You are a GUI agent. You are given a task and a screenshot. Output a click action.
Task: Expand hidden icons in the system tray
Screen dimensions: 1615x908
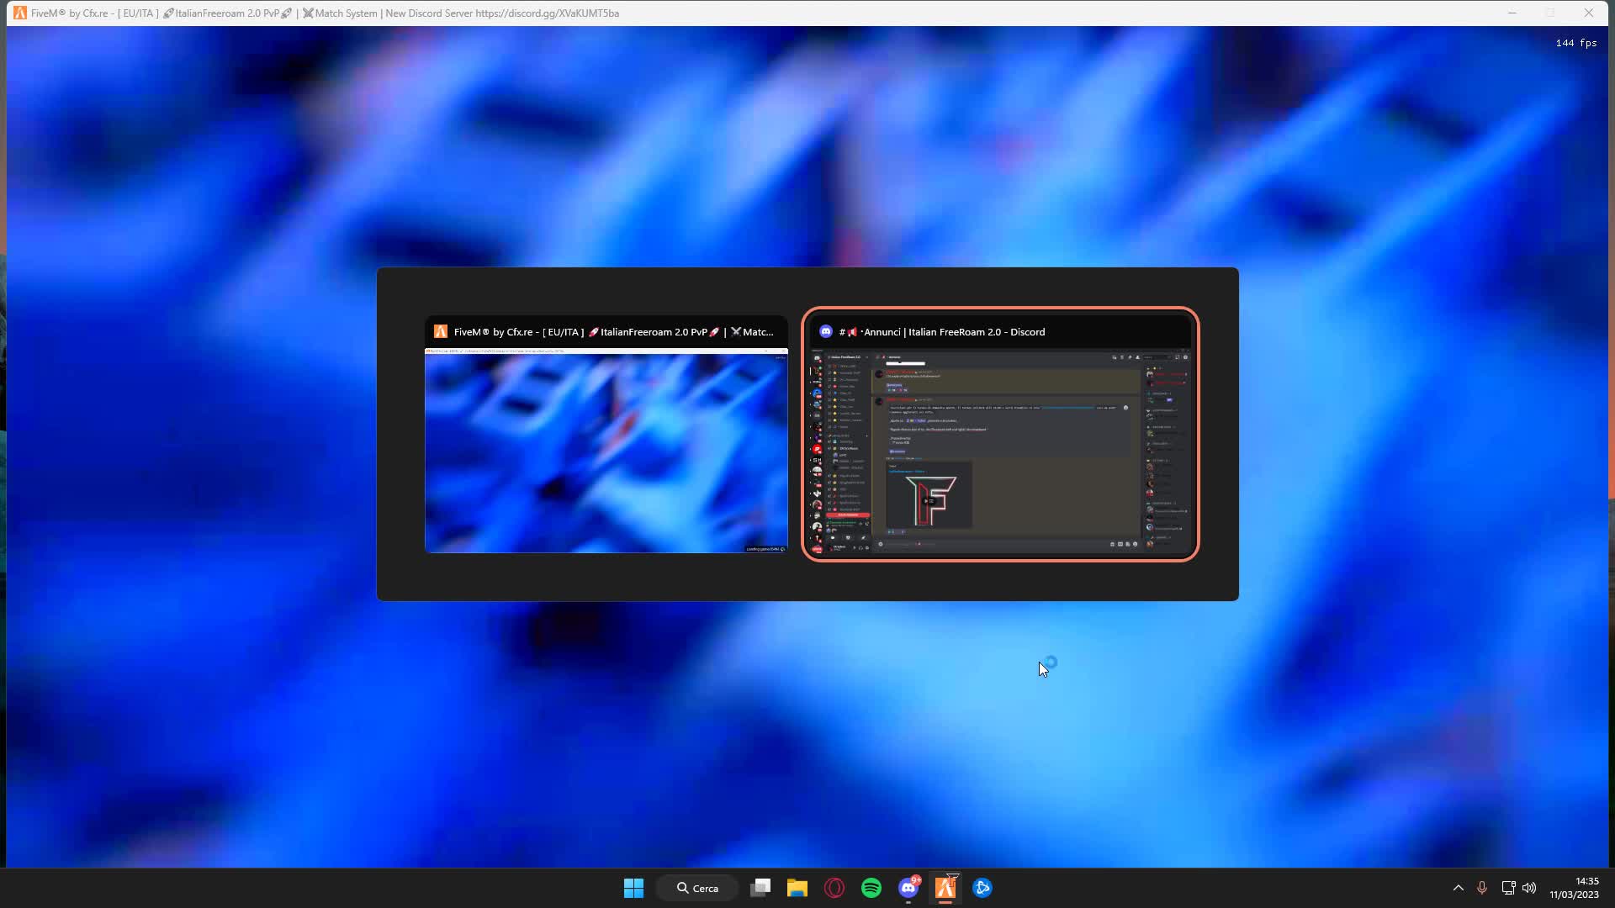pyautogui.click(x=1458, y=887)
